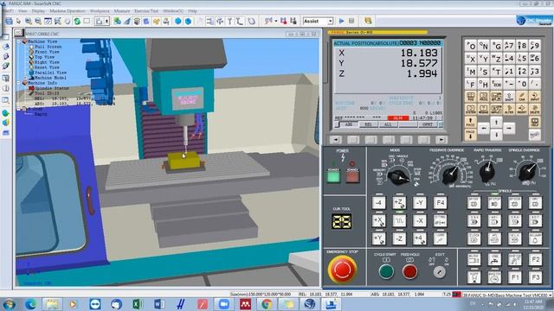Click the -X jog axis button
554x311 pixels.
tap(419, 221)
